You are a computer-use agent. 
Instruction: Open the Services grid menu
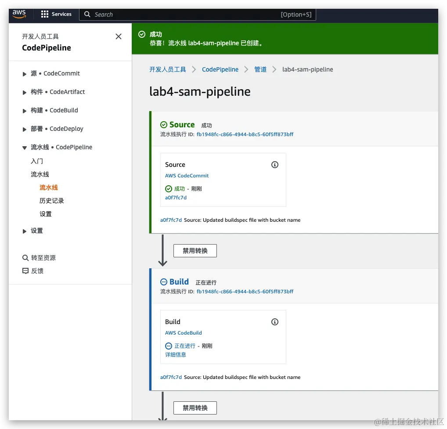[x=45, y=14]
